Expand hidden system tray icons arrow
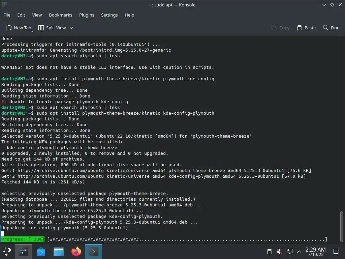This screenshot has width=345, height=259. 299,252
